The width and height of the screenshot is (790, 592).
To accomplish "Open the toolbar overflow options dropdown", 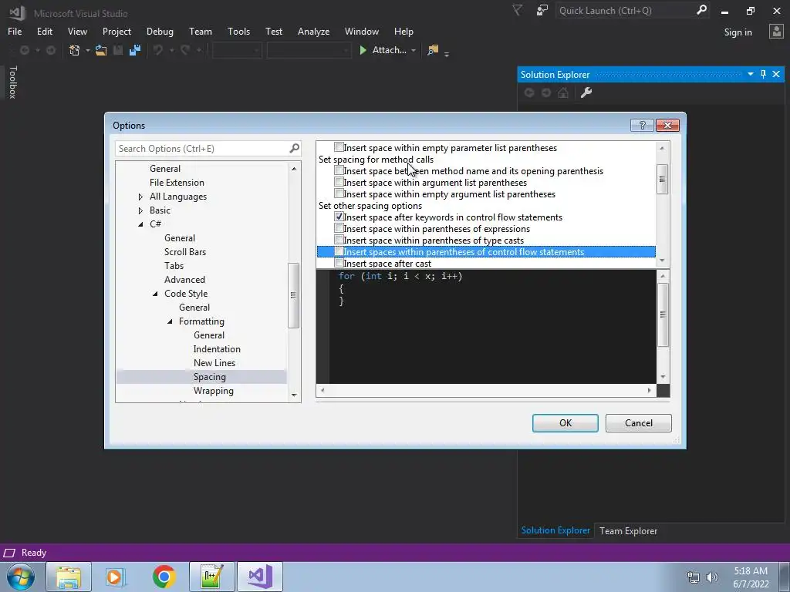I will tap(447, 53).
